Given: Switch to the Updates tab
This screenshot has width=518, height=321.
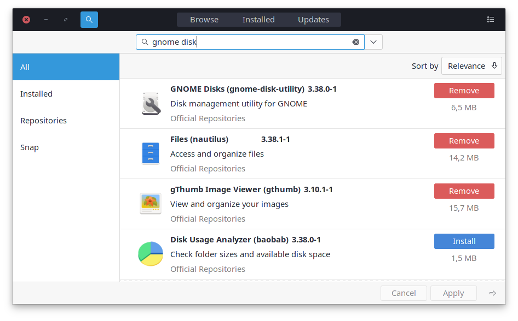Looking at the screenshot, I should click(x=313, y=20).
